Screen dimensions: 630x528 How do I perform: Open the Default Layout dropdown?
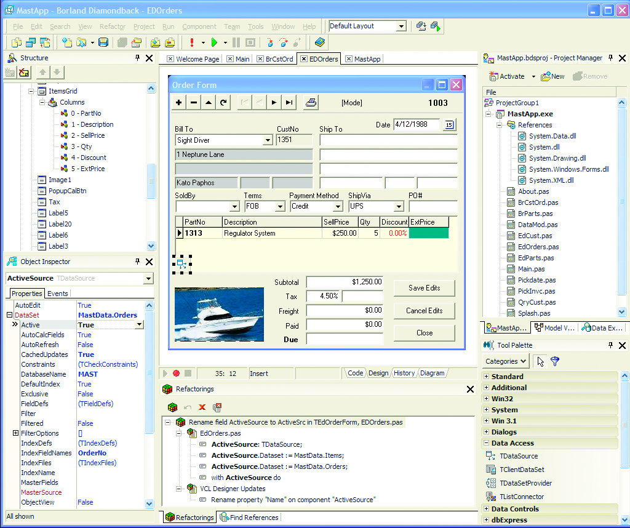click(x=401, y=26)
